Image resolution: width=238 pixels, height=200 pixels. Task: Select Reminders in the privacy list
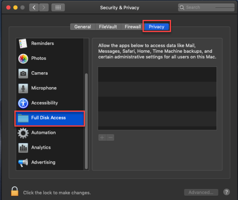pos(42,43)
